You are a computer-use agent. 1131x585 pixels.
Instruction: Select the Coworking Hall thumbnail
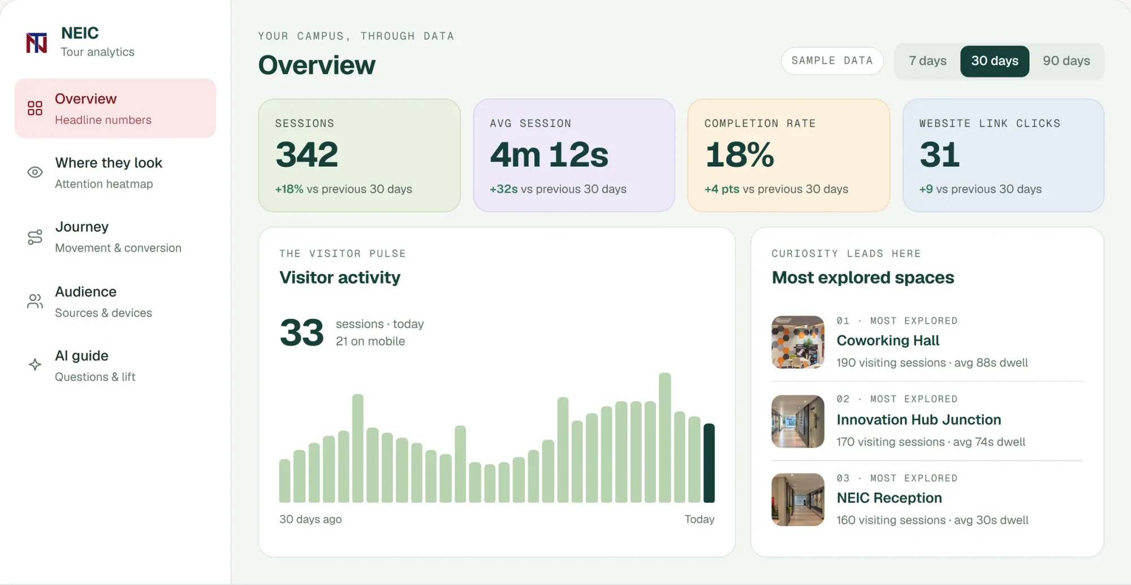[x=798, y=342]
